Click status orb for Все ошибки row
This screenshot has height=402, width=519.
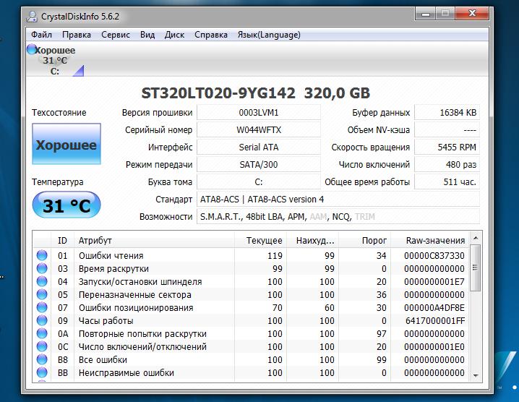point(42,359)
